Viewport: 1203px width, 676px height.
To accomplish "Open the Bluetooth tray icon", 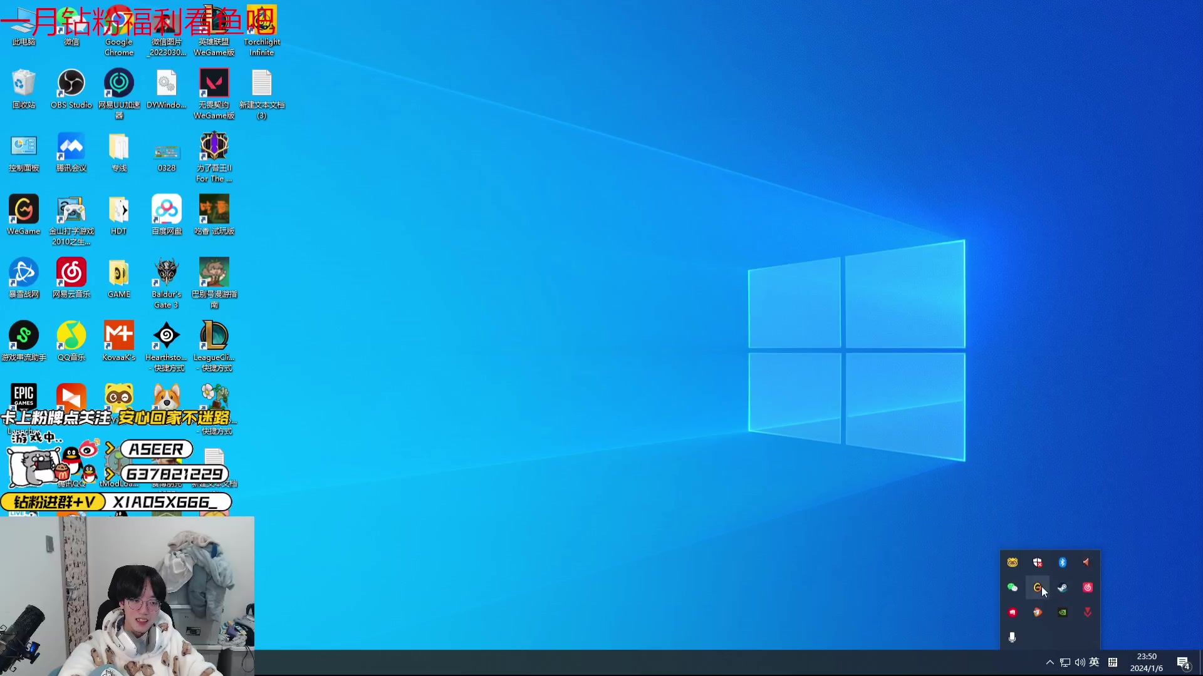I will tap(1063, 562).
